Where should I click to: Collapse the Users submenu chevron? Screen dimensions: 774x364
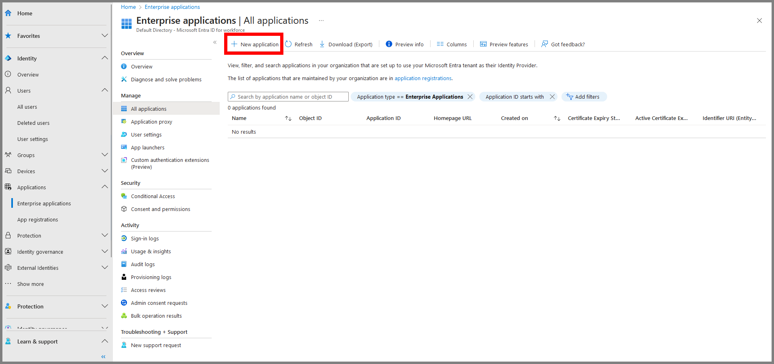coord(105,91)
